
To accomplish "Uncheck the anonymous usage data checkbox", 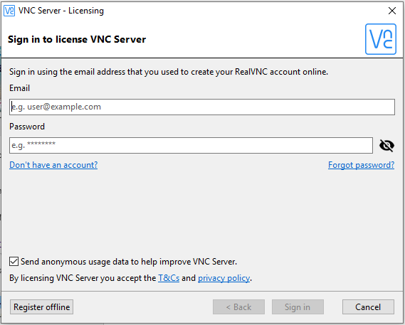I will [x=14, y=261].
